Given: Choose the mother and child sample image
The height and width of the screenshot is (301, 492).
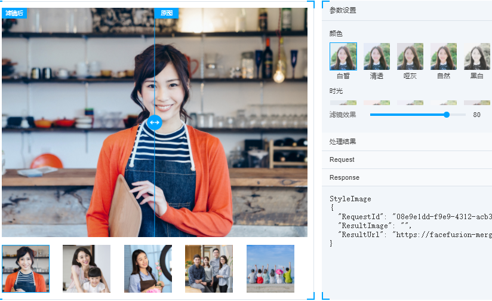Looking at the screenshot, I should pos(87,269).
